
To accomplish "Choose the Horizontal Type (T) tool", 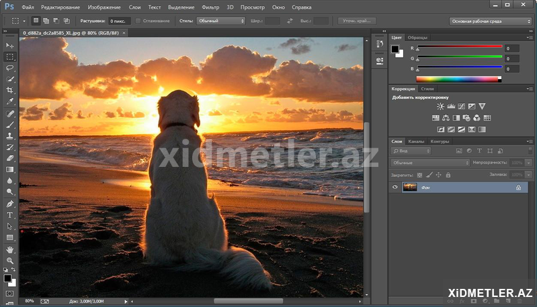I will tap(10, 215).
